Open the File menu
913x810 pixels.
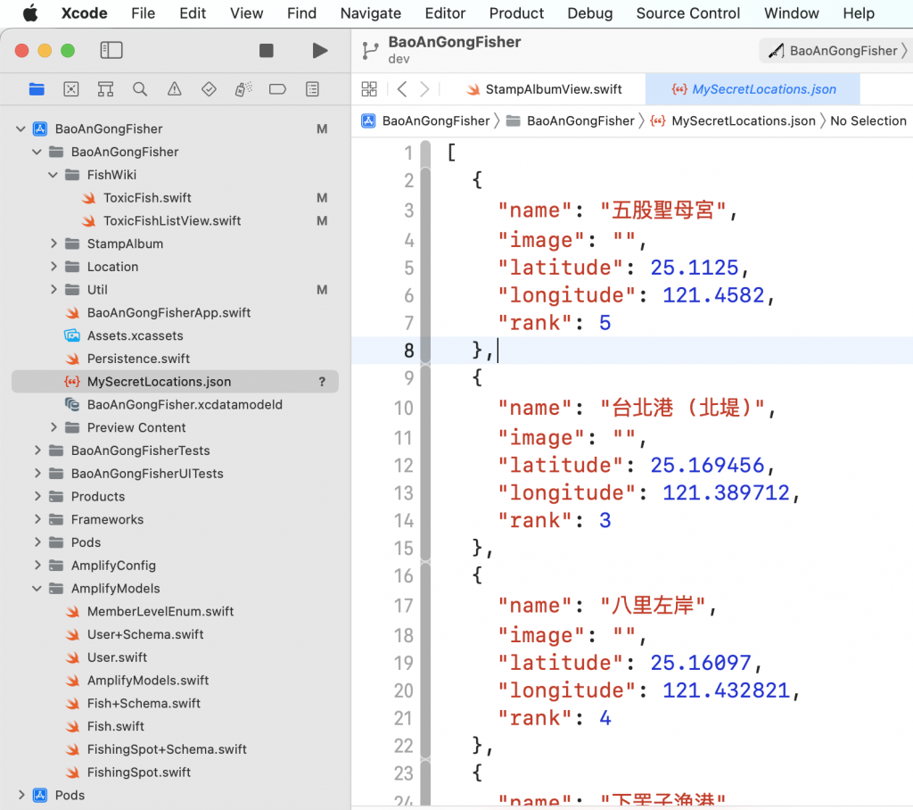click(x=144, y=12)
